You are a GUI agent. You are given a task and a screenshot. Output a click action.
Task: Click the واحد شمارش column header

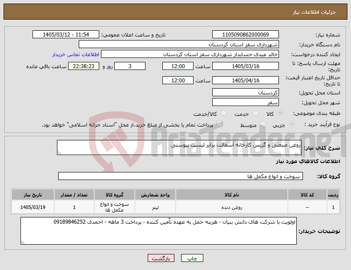pyautogui.click(x=155, y=195)
